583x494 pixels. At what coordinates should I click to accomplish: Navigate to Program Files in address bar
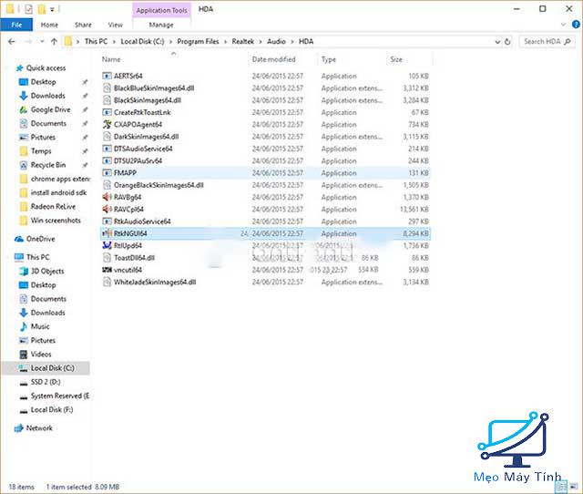(x=198, y=42)
